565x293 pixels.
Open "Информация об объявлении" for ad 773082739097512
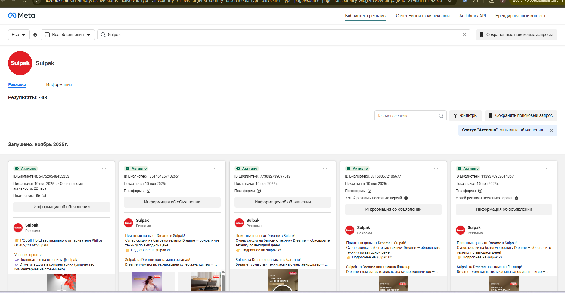283,202
